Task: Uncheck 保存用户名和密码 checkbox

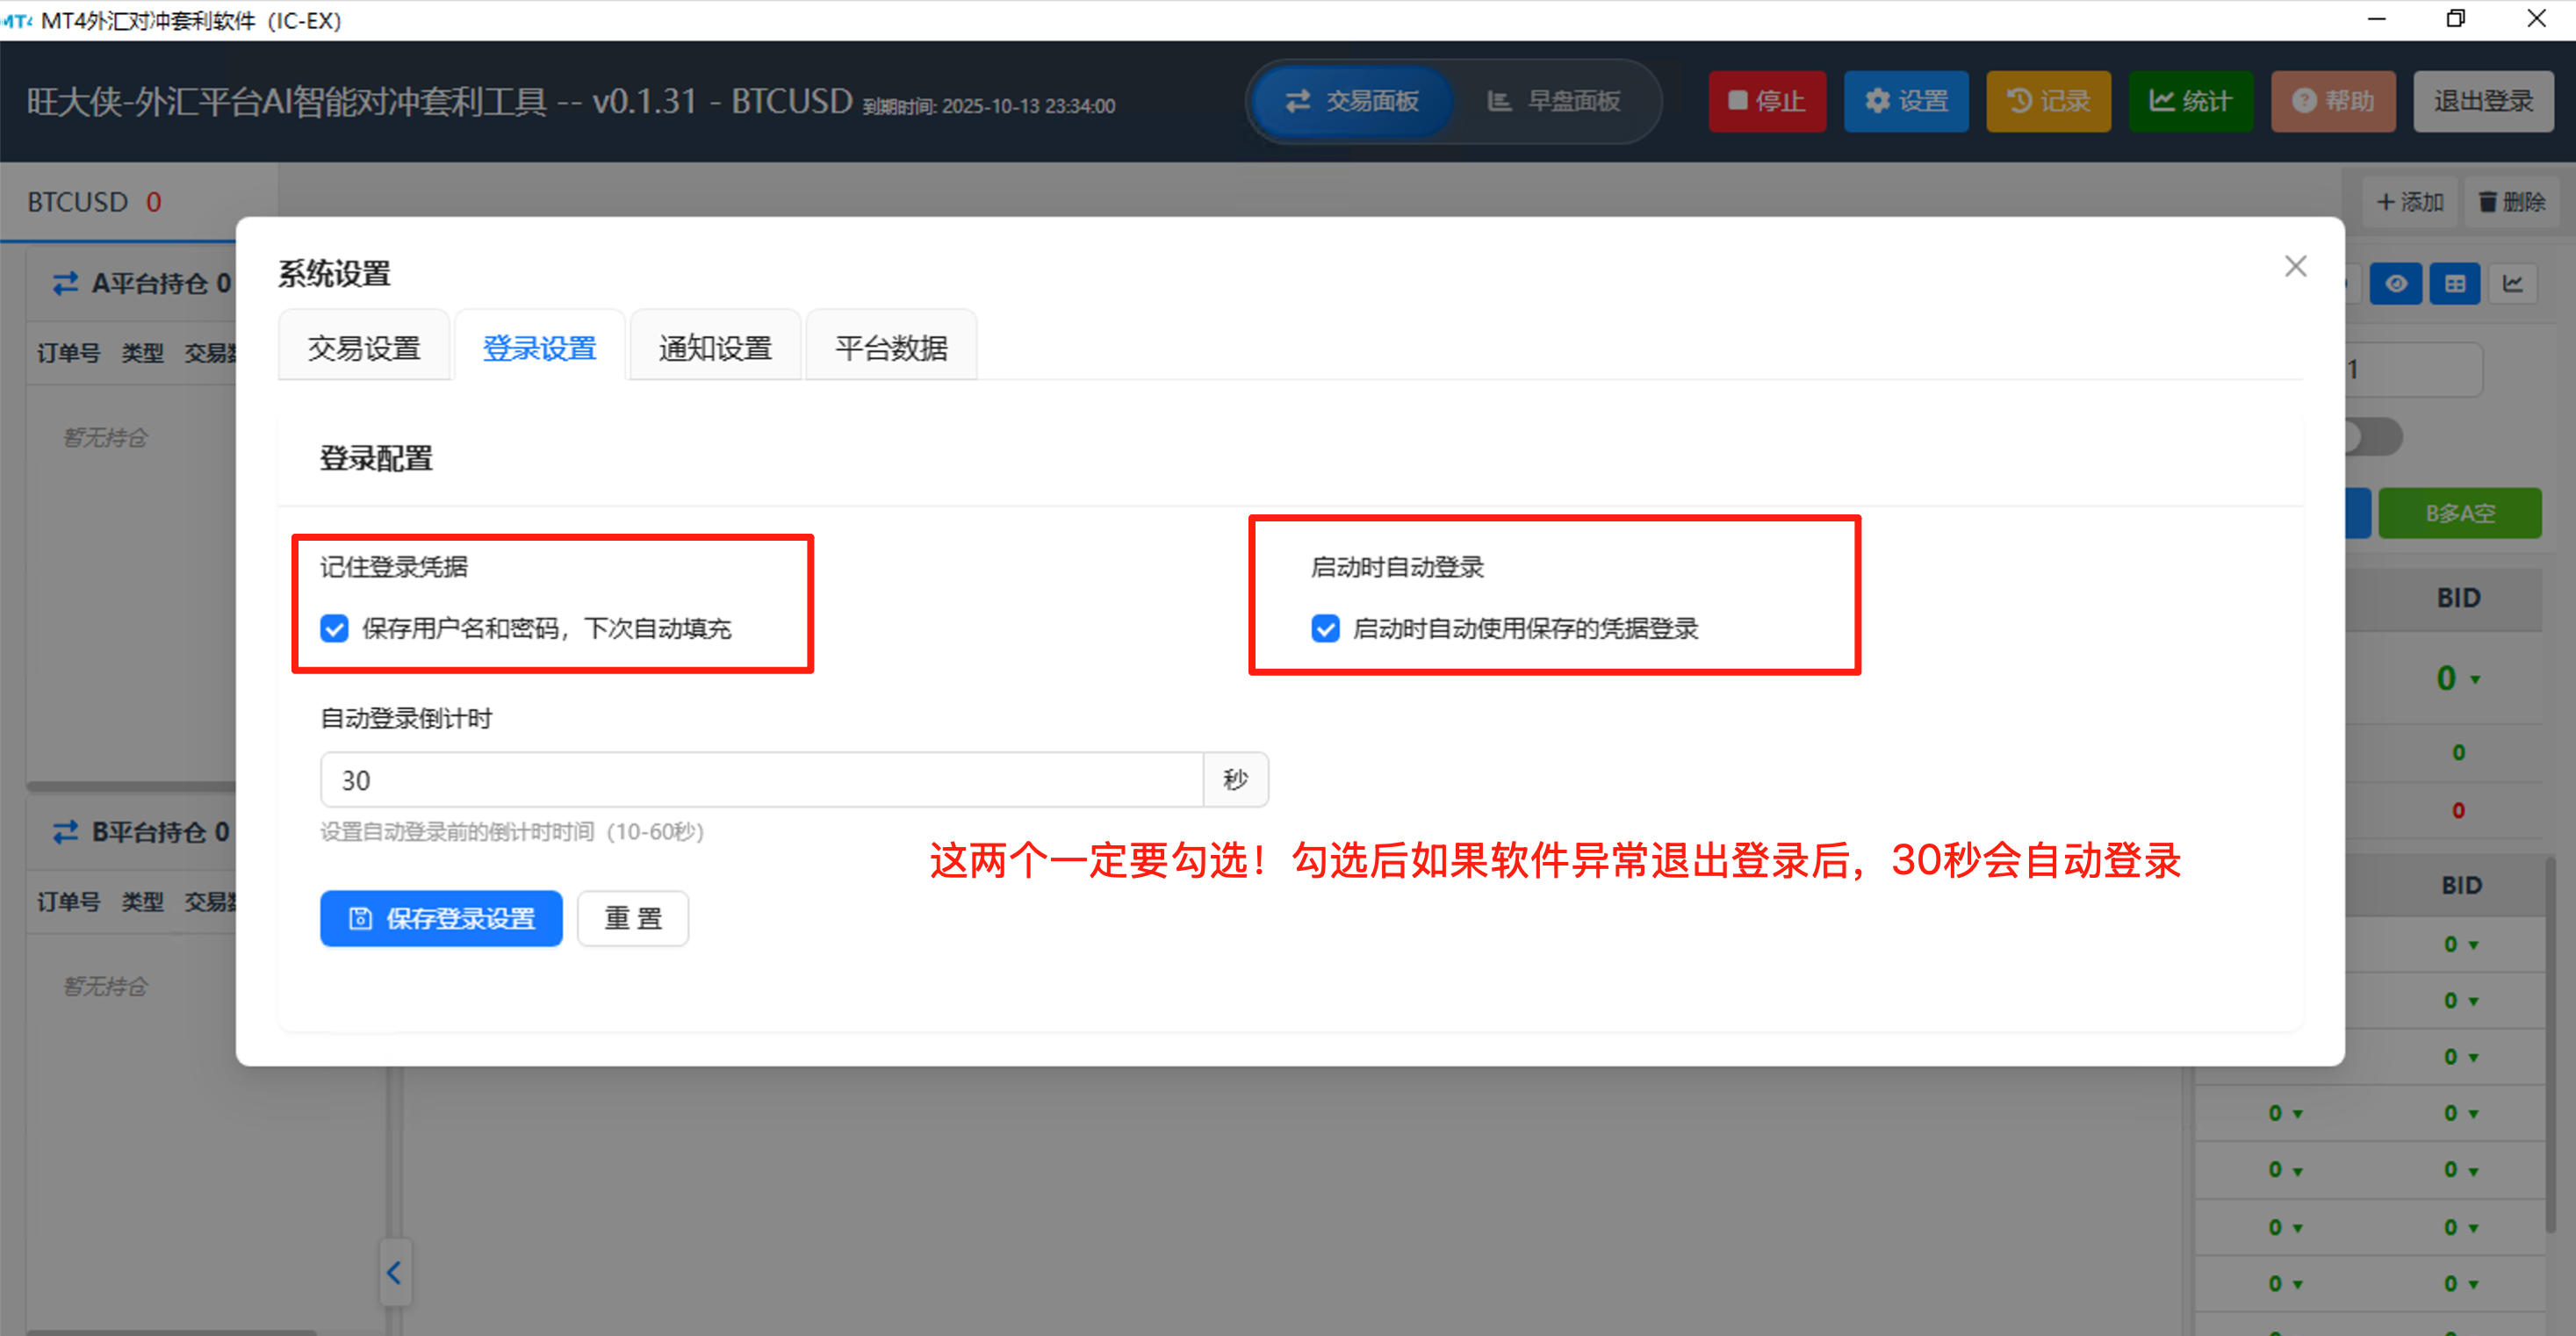Action: [334, 628]
